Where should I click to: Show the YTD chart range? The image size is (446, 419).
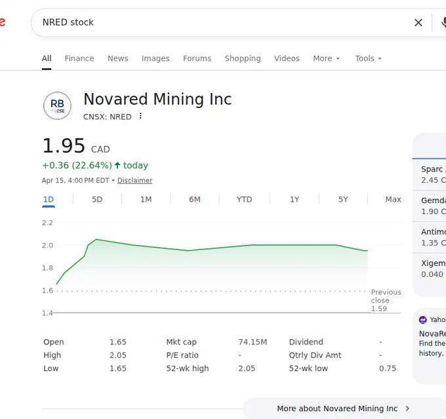coord(245,199)
